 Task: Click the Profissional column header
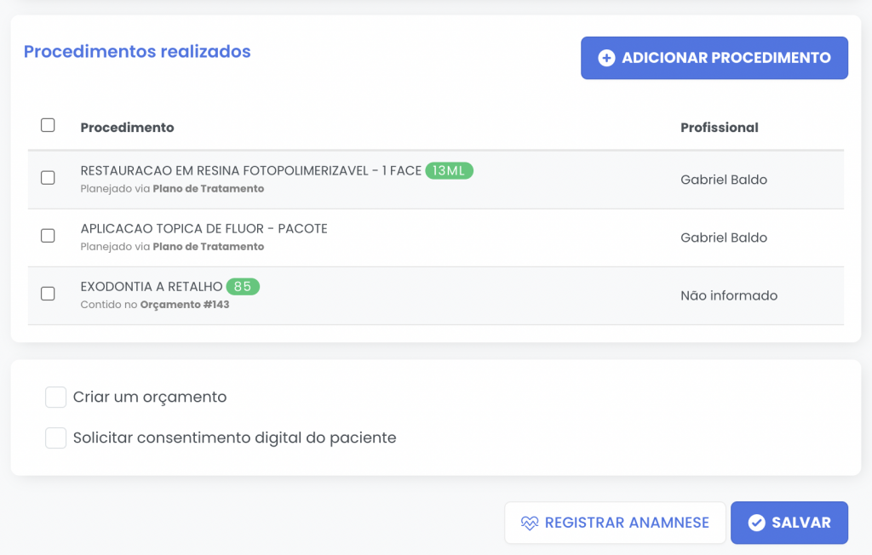coord(720,128)
